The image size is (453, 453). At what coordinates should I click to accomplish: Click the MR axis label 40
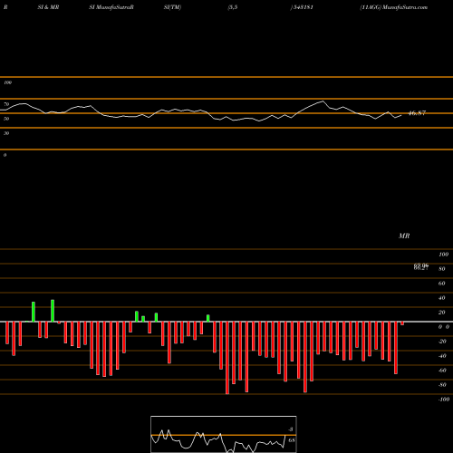(441, 298)
